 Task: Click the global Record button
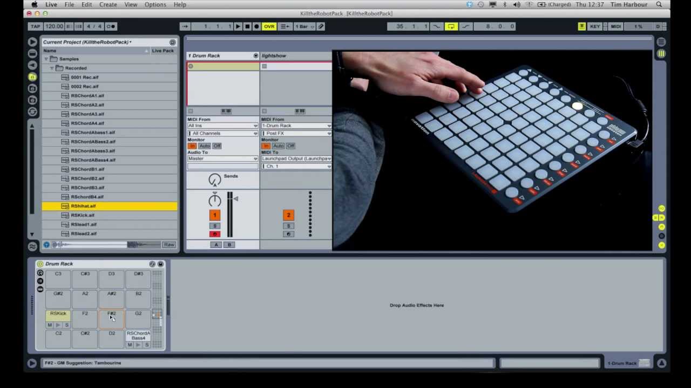click(256, 26)
